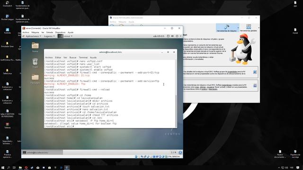Image resolution: width=303 pixels, height=170 pixels.
Task: Select the mysql desktop file icon
Action: tap(295, 31)
